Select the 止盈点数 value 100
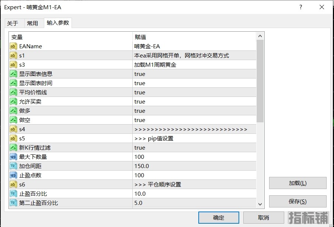The image size is (334, 227). click(x=139, y=175)
